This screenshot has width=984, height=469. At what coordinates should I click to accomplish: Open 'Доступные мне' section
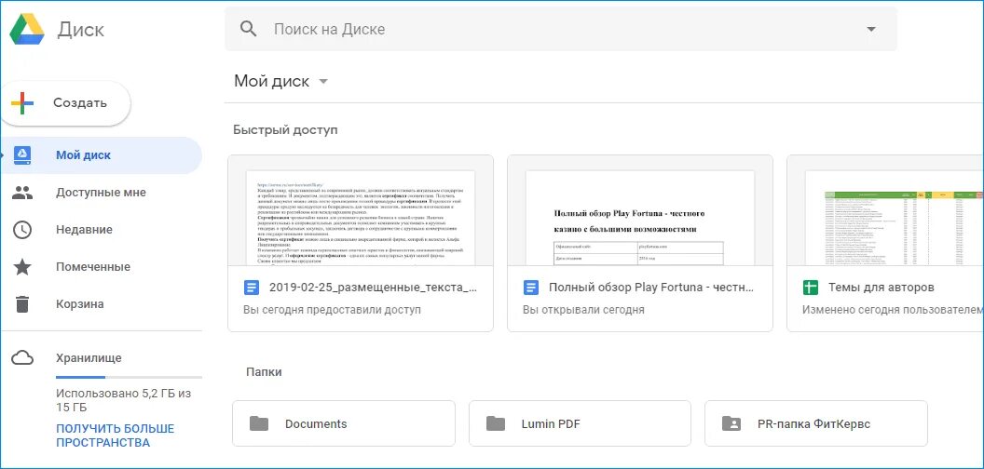[102, 193]
